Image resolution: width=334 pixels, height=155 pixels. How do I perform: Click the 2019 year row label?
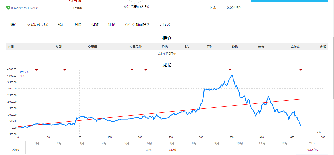pos(15,150)
